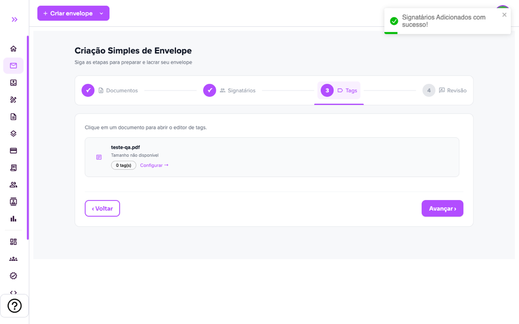Screen dimensions: 519x324
Task: Click the help question mark button
Action: point(15,306)
